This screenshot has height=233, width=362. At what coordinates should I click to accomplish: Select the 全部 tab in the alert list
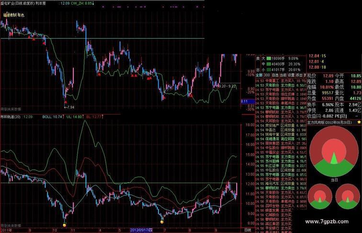259,75
